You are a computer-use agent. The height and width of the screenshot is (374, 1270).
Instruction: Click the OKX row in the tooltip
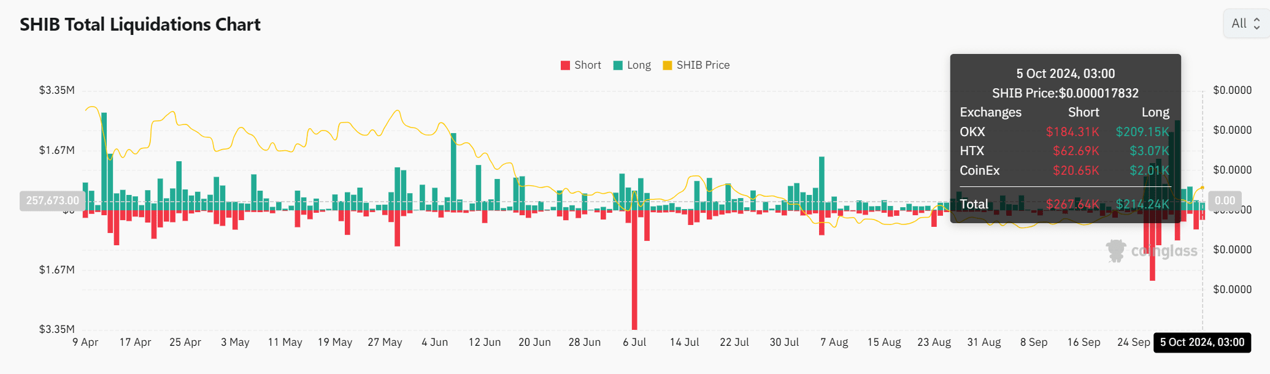point(1064,132)
